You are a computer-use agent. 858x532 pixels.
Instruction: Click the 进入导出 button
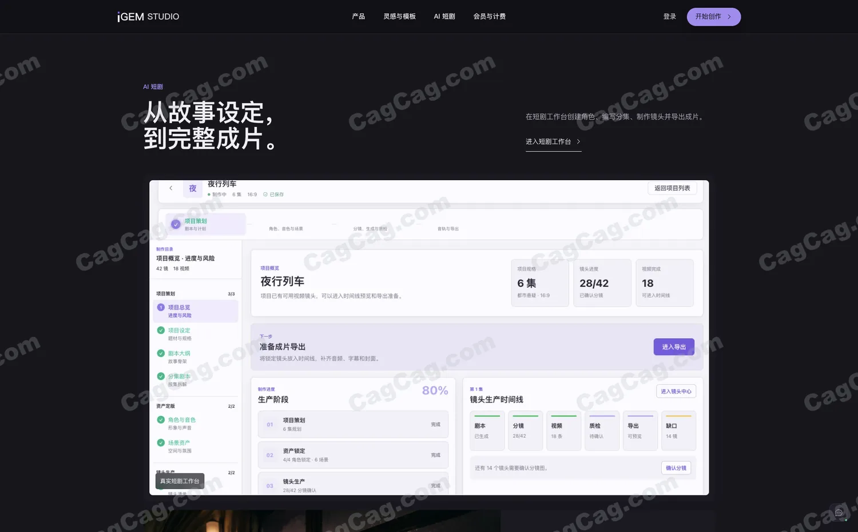pos(674,347)
